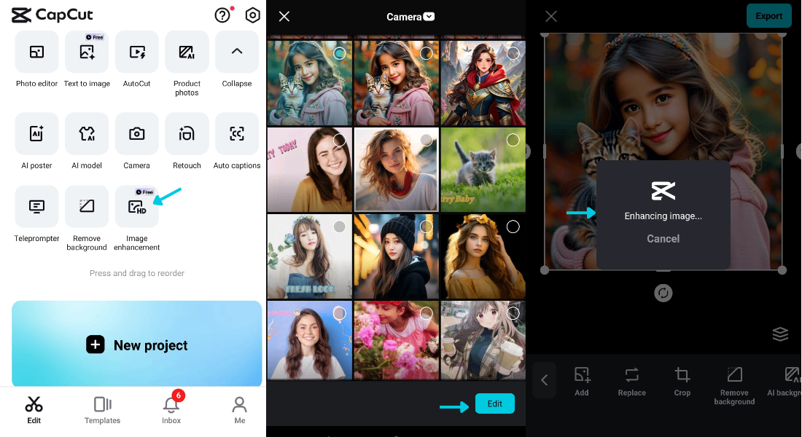Open the Camera tool in the tools grid
The image size is (802, 437).
pos(136,134)
